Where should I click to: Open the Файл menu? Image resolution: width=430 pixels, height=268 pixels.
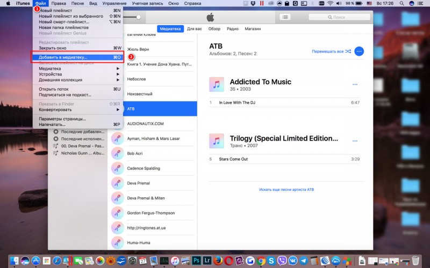(x=41, y=3)
